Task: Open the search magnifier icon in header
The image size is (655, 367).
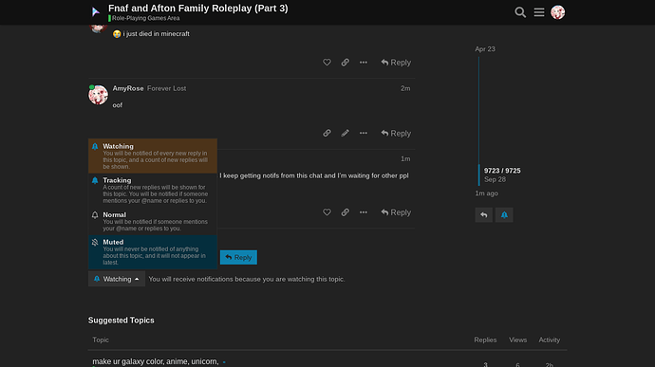Action: coord(520,12)
